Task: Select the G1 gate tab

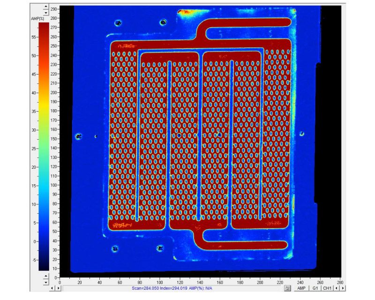Action: [x=316, y=288]
